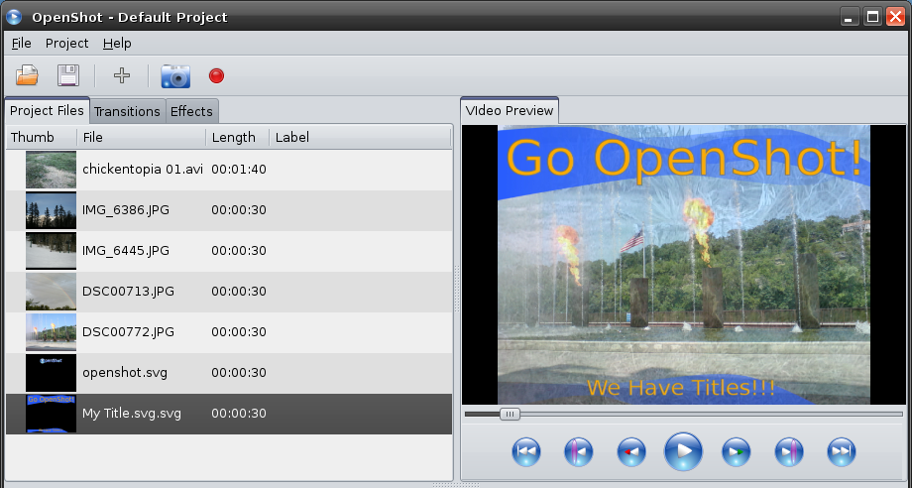Image resolution: width=912 pixels, height=488 pixels.
Task: Sort files by the Length column header
Action: coord(234,138)
